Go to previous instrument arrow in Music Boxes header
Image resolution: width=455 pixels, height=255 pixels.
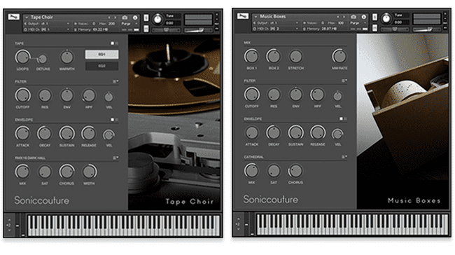[338, 17]
